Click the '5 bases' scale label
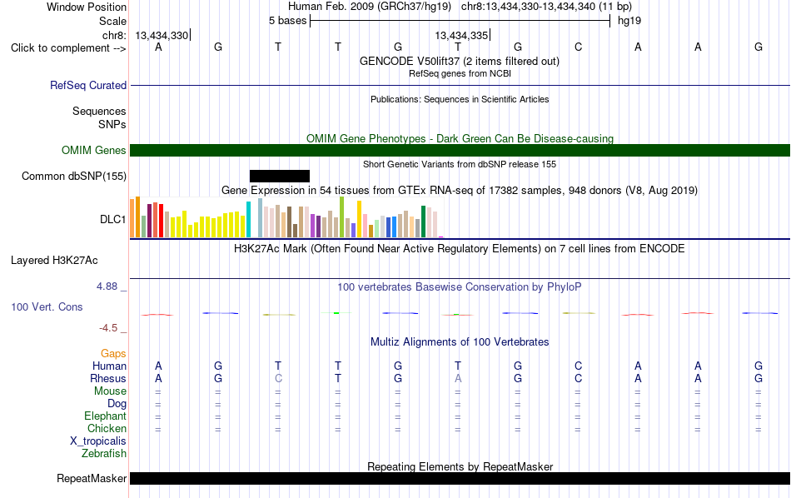Screen dimensions: 791x498 pyautogui.click(x=287, y=21)
